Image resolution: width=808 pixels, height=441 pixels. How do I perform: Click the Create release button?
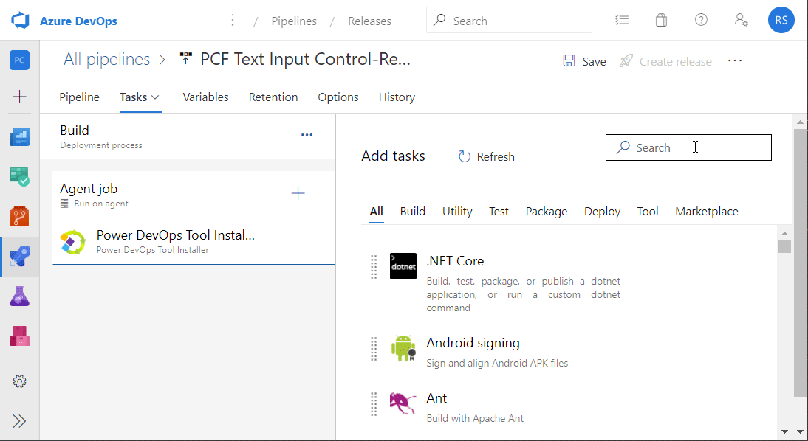click(665, 61)
